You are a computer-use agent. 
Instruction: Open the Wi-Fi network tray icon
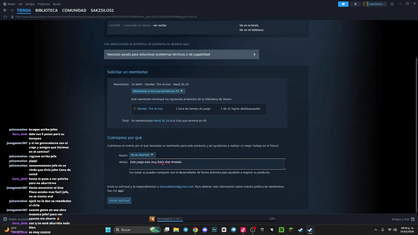tap(390, 230)
